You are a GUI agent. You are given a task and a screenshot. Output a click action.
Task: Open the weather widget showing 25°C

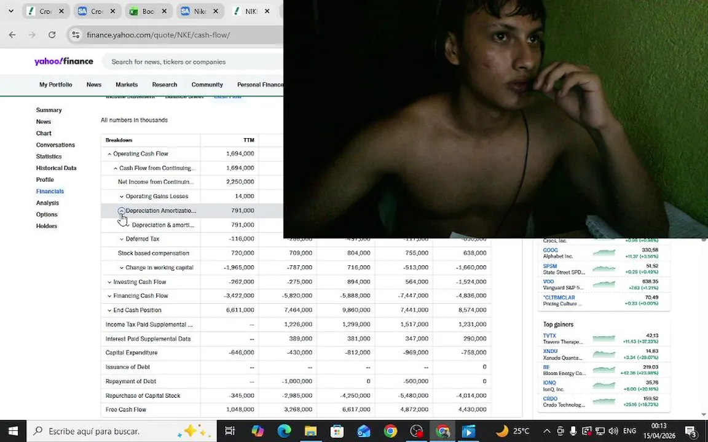click(x=513, y=431)
